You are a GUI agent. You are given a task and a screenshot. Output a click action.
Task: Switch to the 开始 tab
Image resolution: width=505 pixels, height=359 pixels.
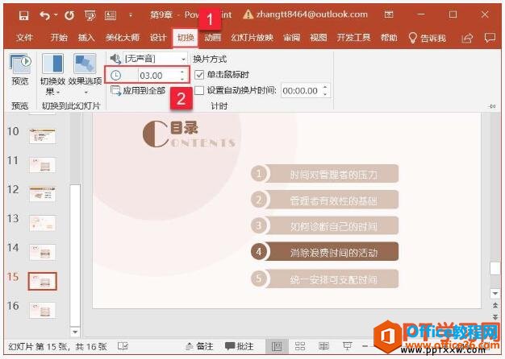(x=59, y=38)
